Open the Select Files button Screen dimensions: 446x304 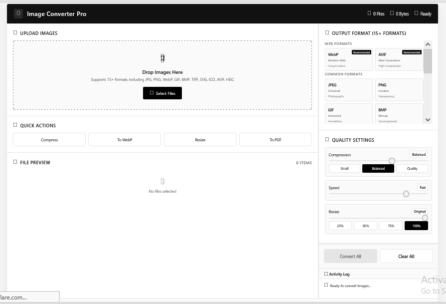[x=162, y=93]
